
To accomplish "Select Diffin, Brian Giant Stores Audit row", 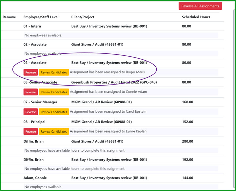I will (112, 142).
